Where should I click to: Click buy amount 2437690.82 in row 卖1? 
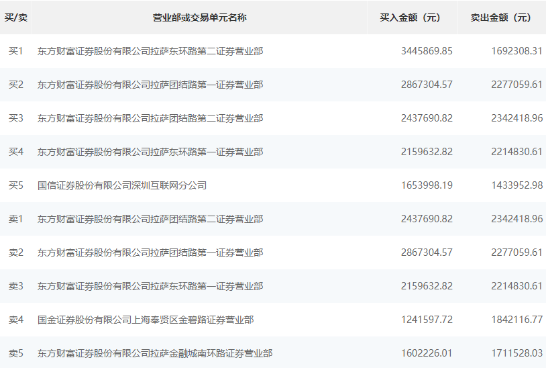coord(427,219)
